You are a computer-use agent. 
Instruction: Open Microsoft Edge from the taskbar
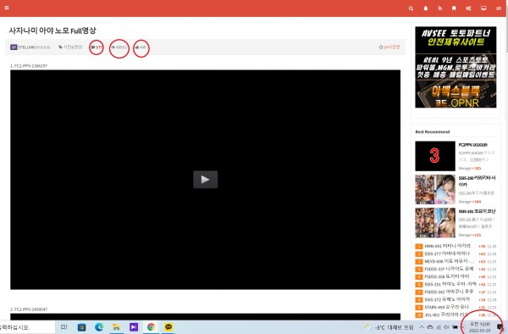click(x=99, y=327)
